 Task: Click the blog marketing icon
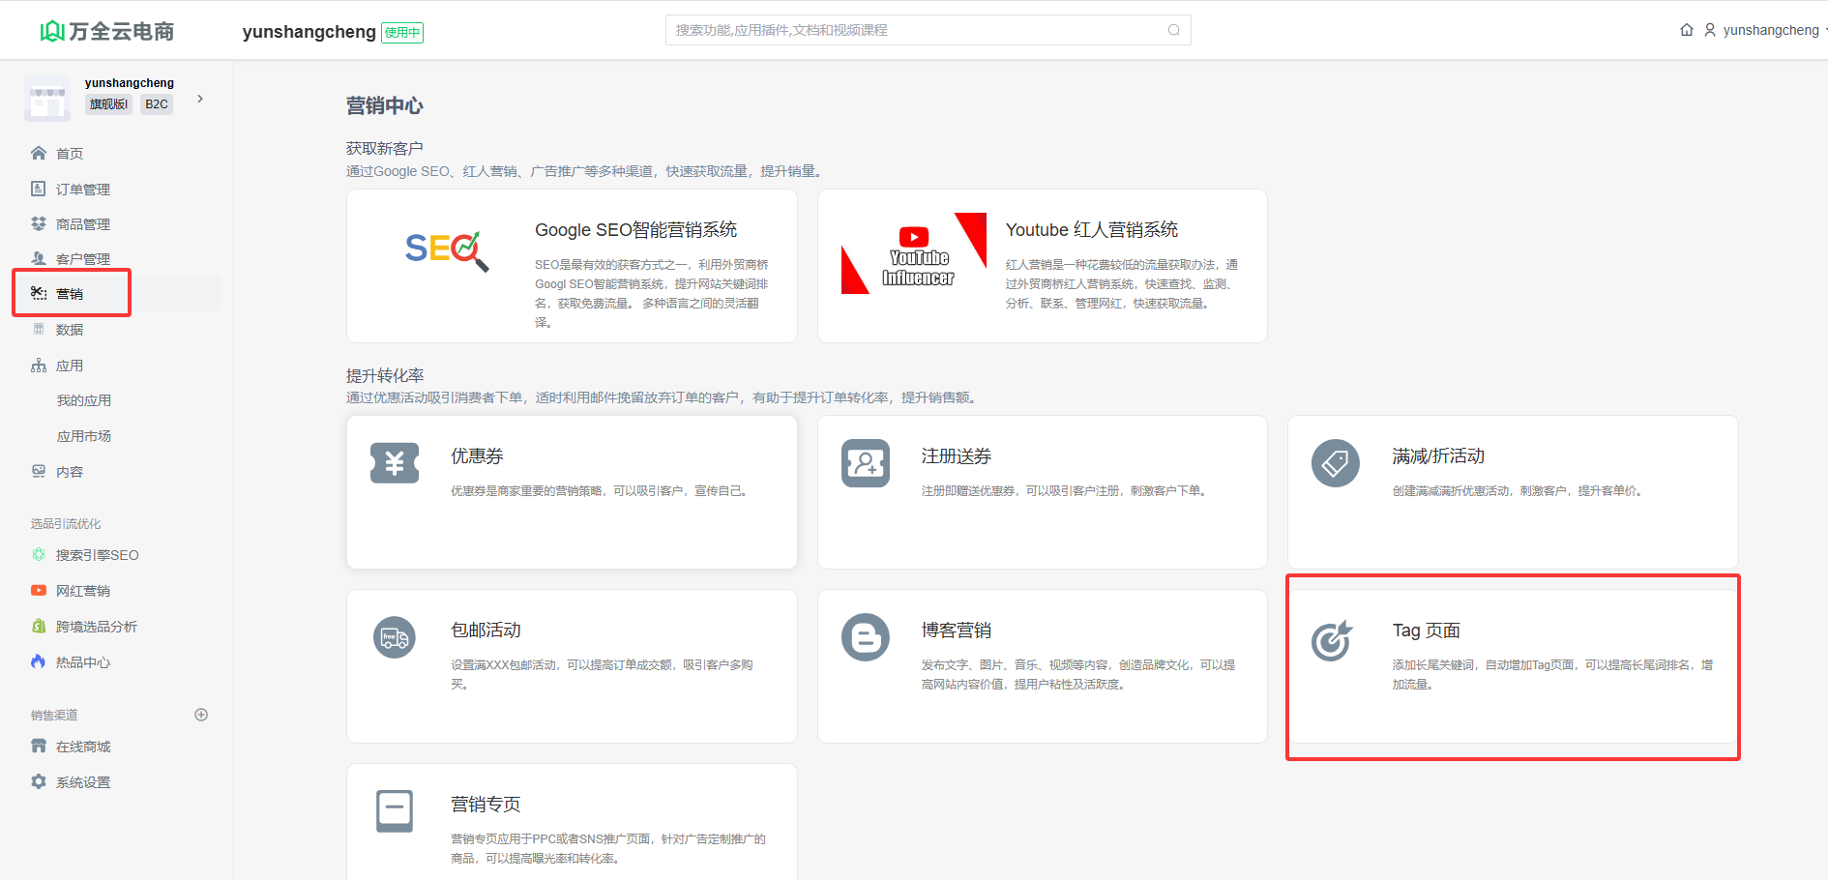click(865, 637)
